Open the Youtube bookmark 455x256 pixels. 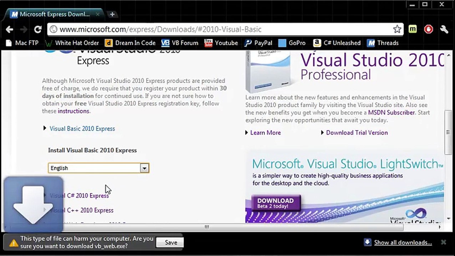point(221,43)
